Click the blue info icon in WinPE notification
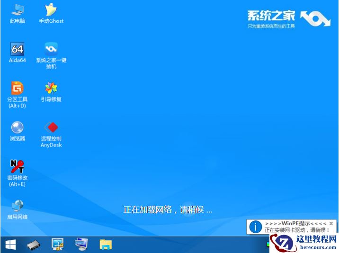The width and height of the screenshot is (339, 253). pos(256,227)
